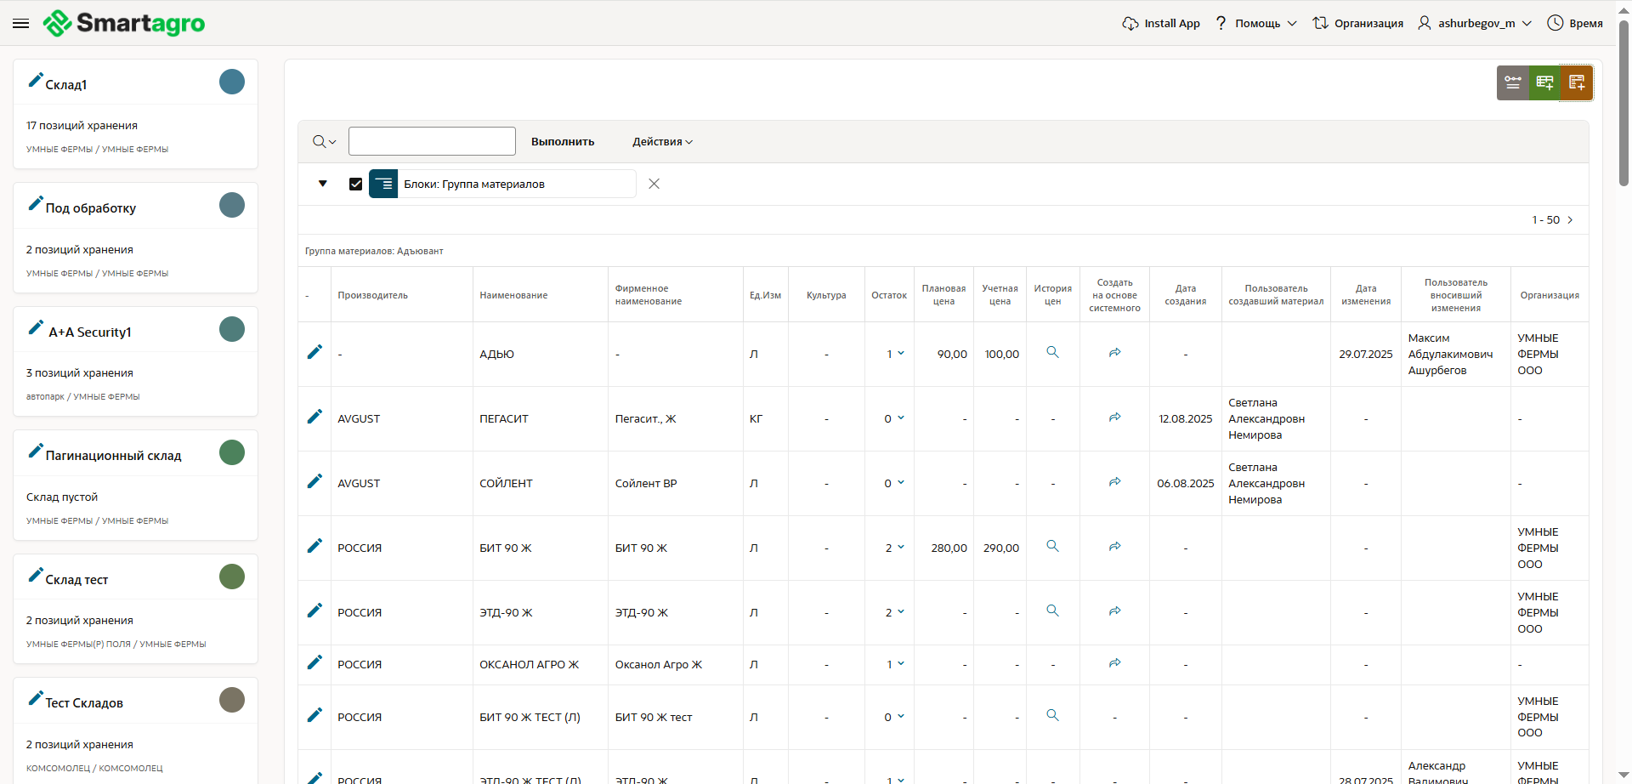1632x784 pixels.
Task: Open the Помощь help menu
Action: pos(1256,23)
